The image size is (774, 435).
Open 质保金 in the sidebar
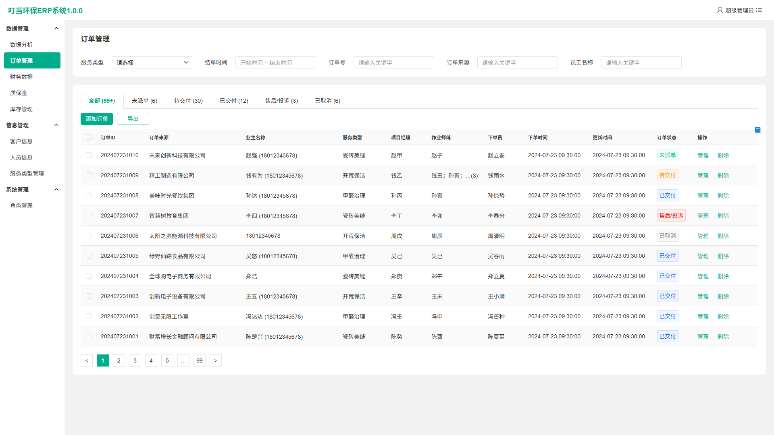32,93
